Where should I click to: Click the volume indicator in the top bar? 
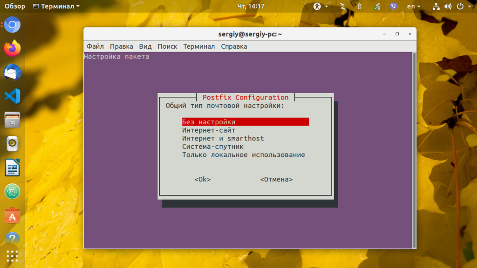[x=447, y=6]
